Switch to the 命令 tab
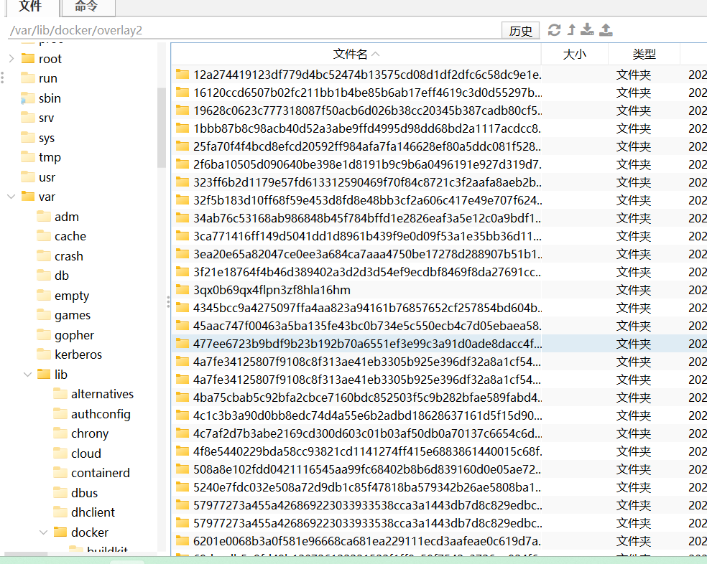 coord(86,7)
